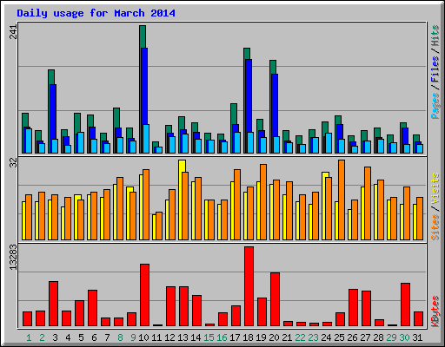
Task: Click day 15 on the x-axis
Action: click(x=209, y=337)
